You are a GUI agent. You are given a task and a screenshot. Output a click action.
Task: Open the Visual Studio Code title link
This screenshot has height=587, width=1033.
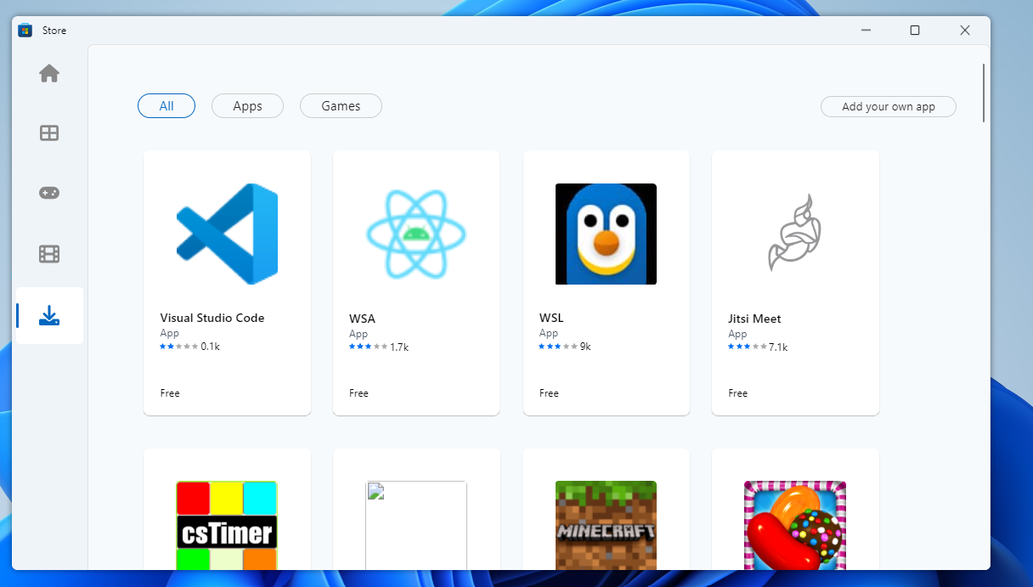(x=212, y=318)
